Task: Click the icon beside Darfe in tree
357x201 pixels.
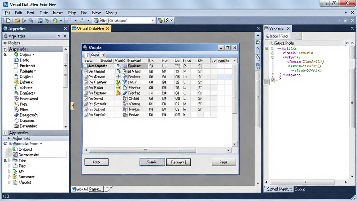Action: (x=16, y=60)
